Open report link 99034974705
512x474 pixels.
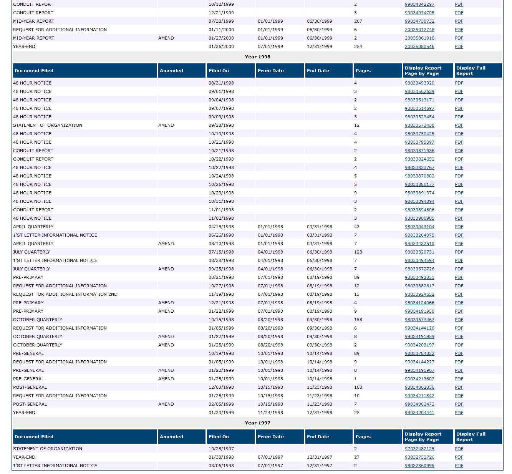[x=419, y=13]
